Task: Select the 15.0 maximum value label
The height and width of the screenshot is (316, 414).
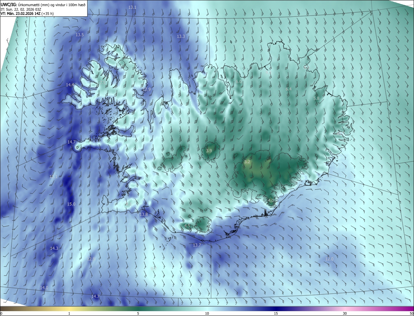Action: [x=71, y=204]
